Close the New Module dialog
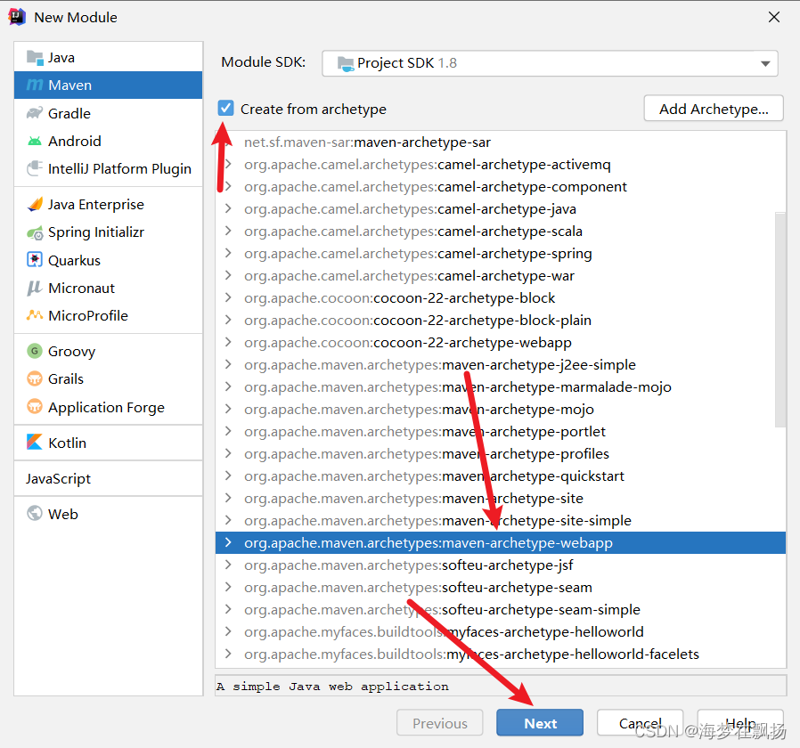Image resolution: width=800 pixels, height=748 pixels. pyautogui.click(x=773, y=17)
